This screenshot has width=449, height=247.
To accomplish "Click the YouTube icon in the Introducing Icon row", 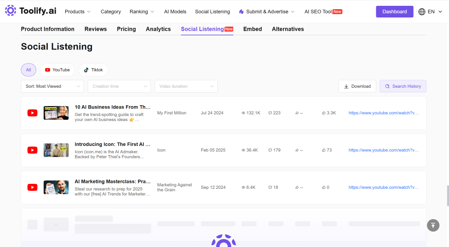I will pos(32,150).
